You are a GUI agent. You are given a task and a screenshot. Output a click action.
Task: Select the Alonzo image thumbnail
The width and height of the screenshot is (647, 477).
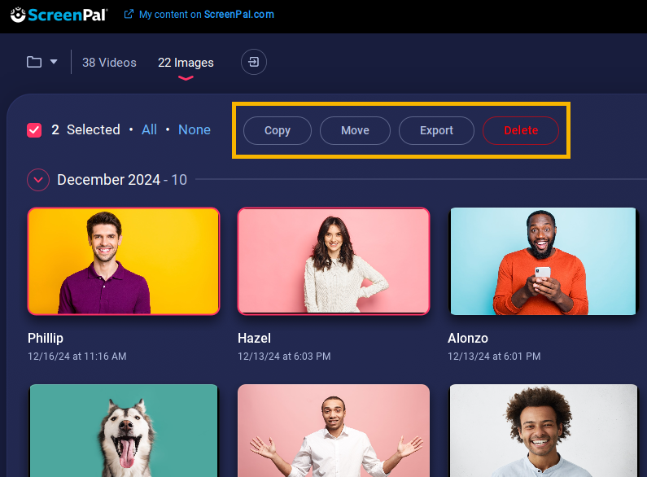pos(543,261)
